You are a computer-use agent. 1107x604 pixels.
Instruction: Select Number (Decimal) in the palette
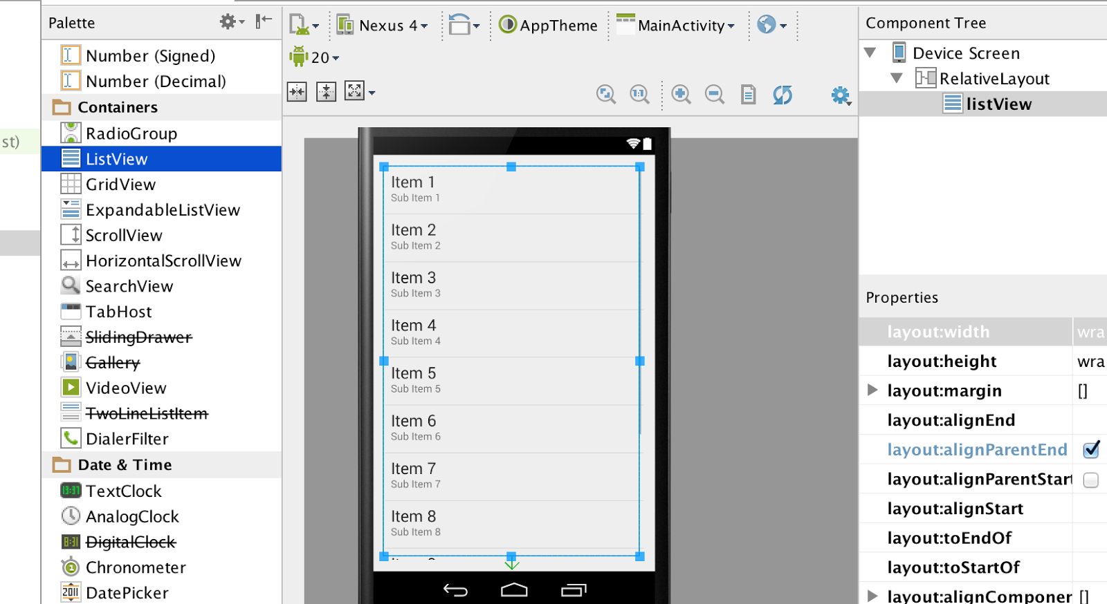[x=161, y=81]
